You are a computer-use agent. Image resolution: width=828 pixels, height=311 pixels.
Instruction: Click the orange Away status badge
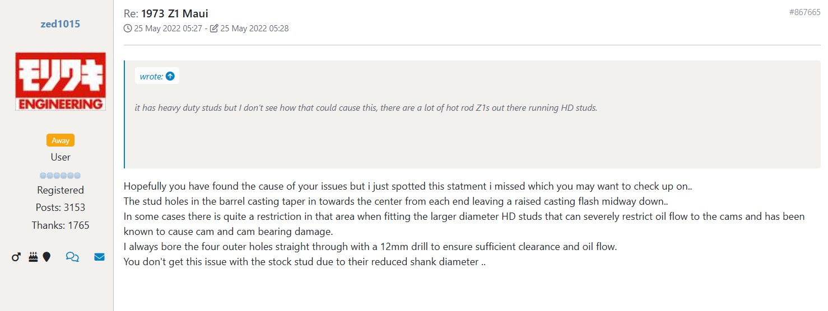pos(61,140)
